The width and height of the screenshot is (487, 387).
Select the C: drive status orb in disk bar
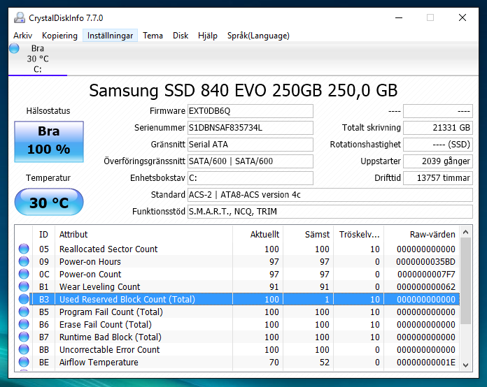[x=14, y=48]
